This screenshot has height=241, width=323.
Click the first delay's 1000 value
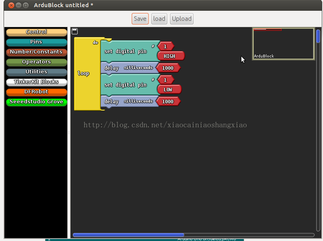click(x=168, y=68)
